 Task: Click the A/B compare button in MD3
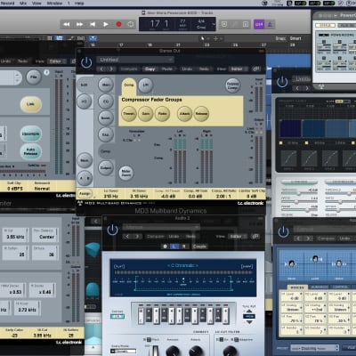click(x=85, y=179)
